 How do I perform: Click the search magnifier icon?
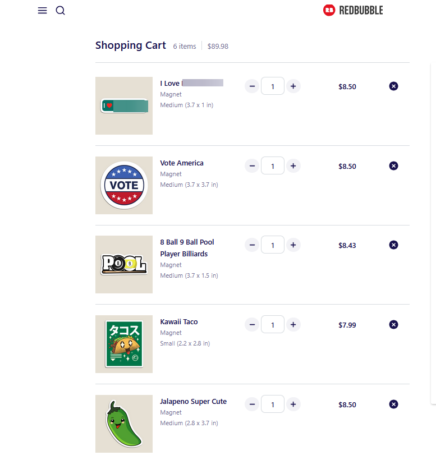point(61,11)
